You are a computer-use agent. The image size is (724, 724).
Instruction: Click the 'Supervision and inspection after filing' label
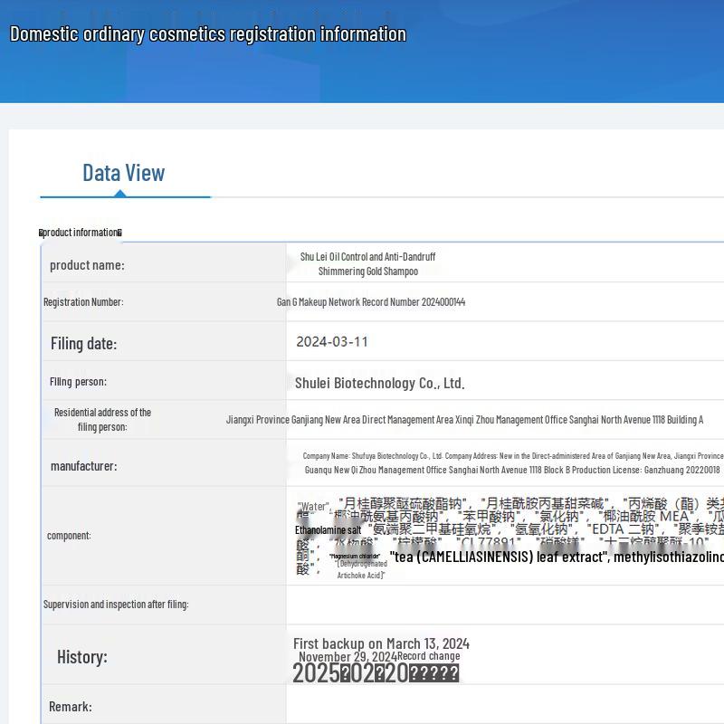click(x=116, y=605)
